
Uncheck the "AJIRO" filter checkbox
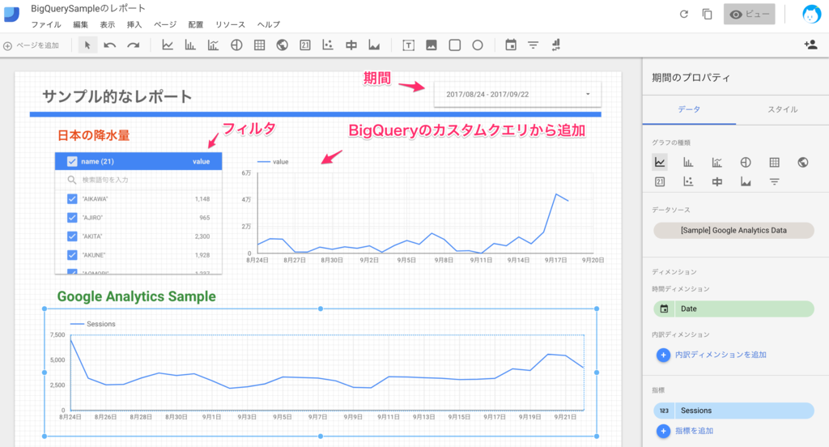pos(72,217)
